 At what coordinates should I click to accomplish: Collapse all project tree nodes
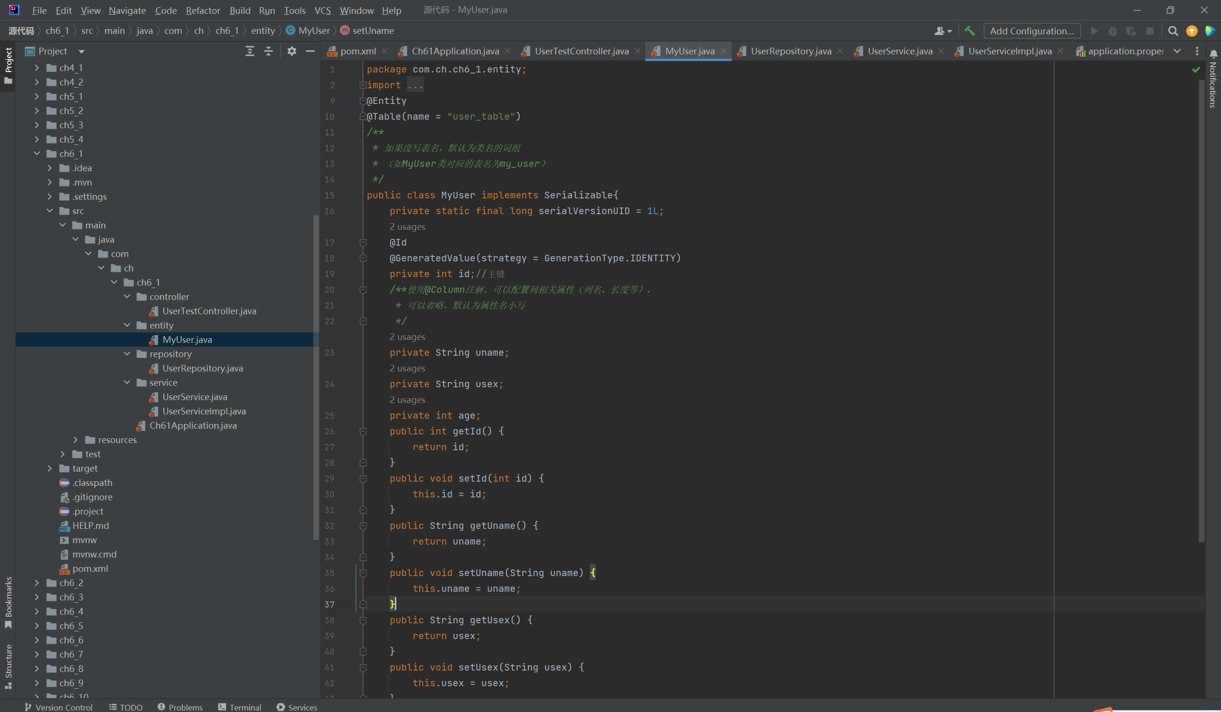tap(269, 51)
